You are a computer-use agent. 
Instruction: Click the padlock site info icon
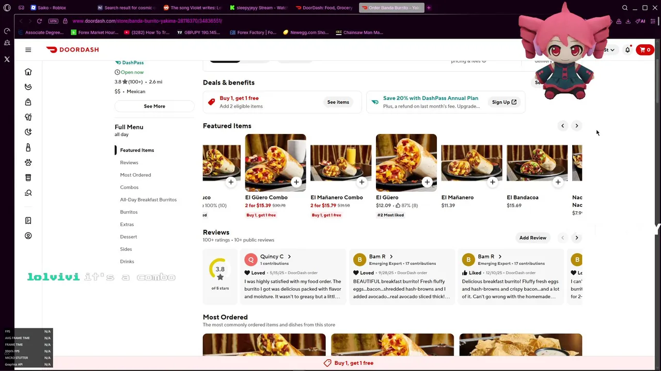pyautogui.click(x=65, y=21)
